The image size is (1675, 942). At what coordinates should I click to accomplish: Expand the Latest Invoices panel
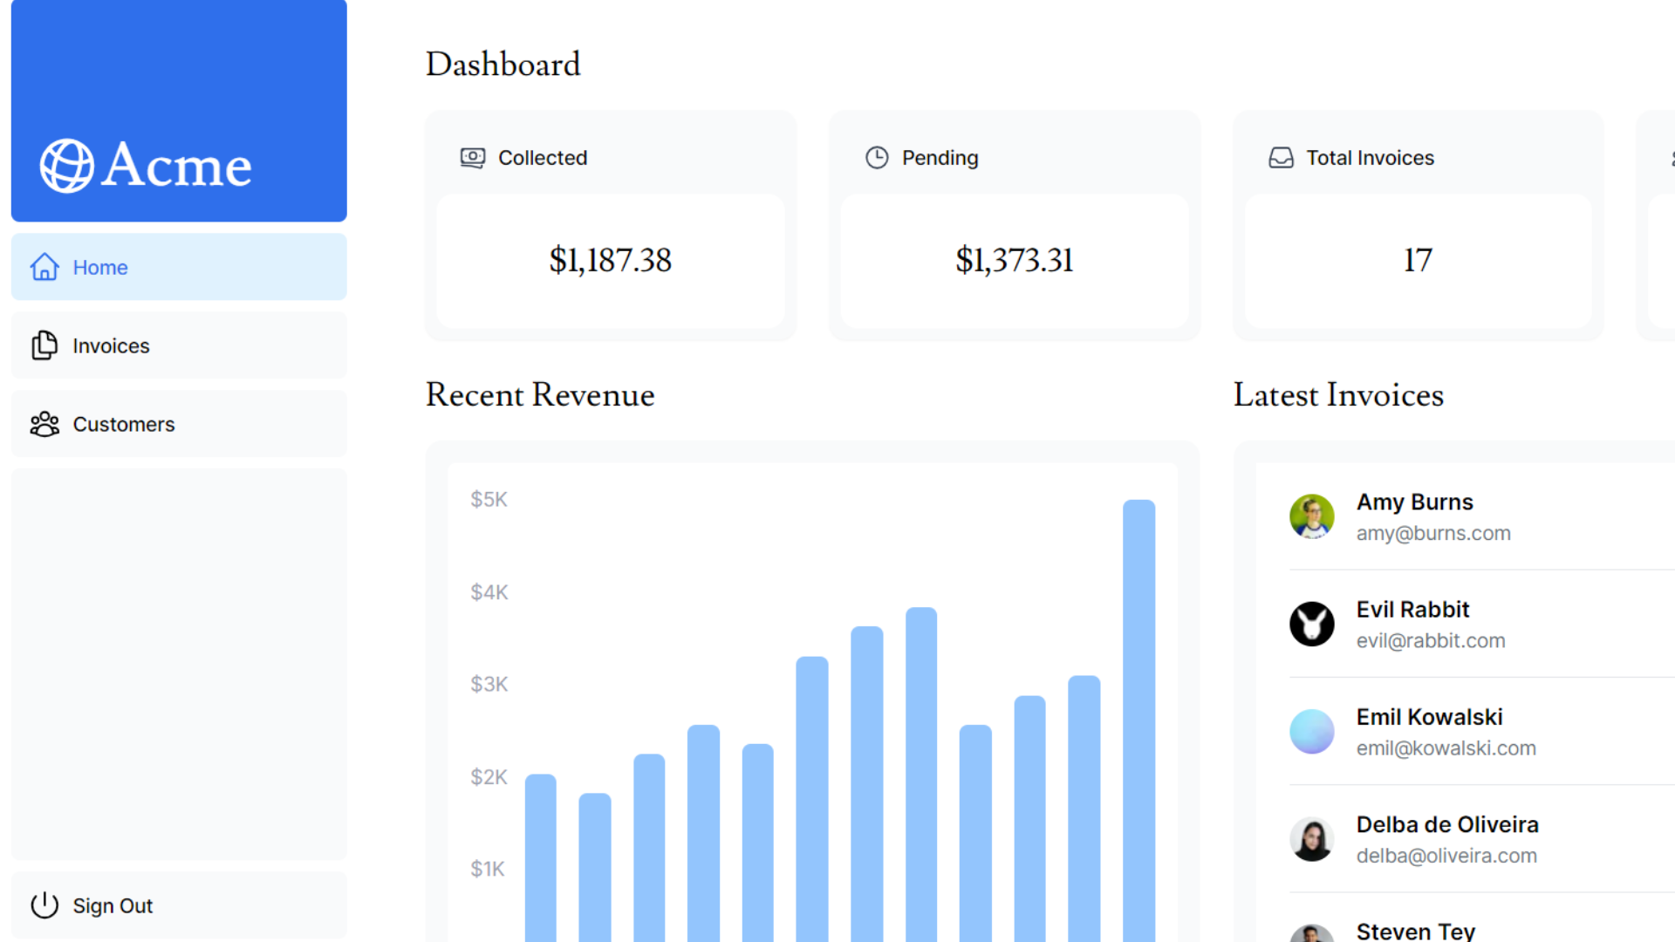(1338, 394)
